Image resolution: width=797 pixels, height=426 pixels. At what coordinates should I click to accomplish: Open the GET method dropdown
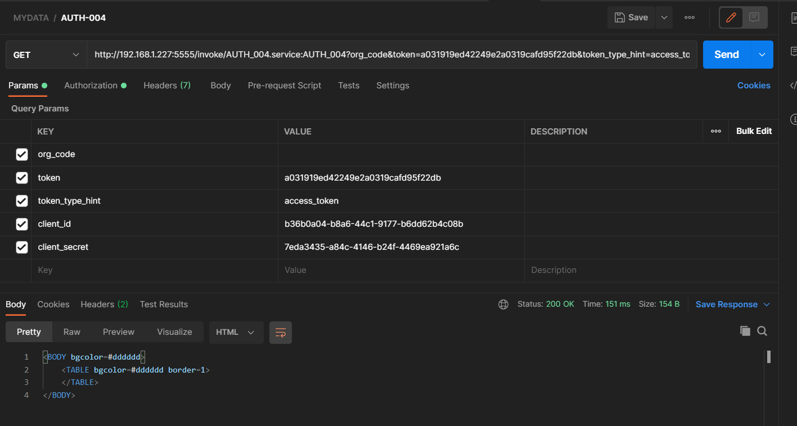pos(46,55)
